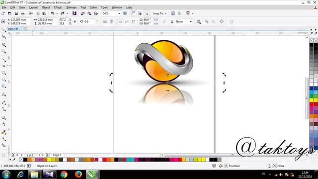Select the Ellipse tool in toolbox

coord(3,80)
